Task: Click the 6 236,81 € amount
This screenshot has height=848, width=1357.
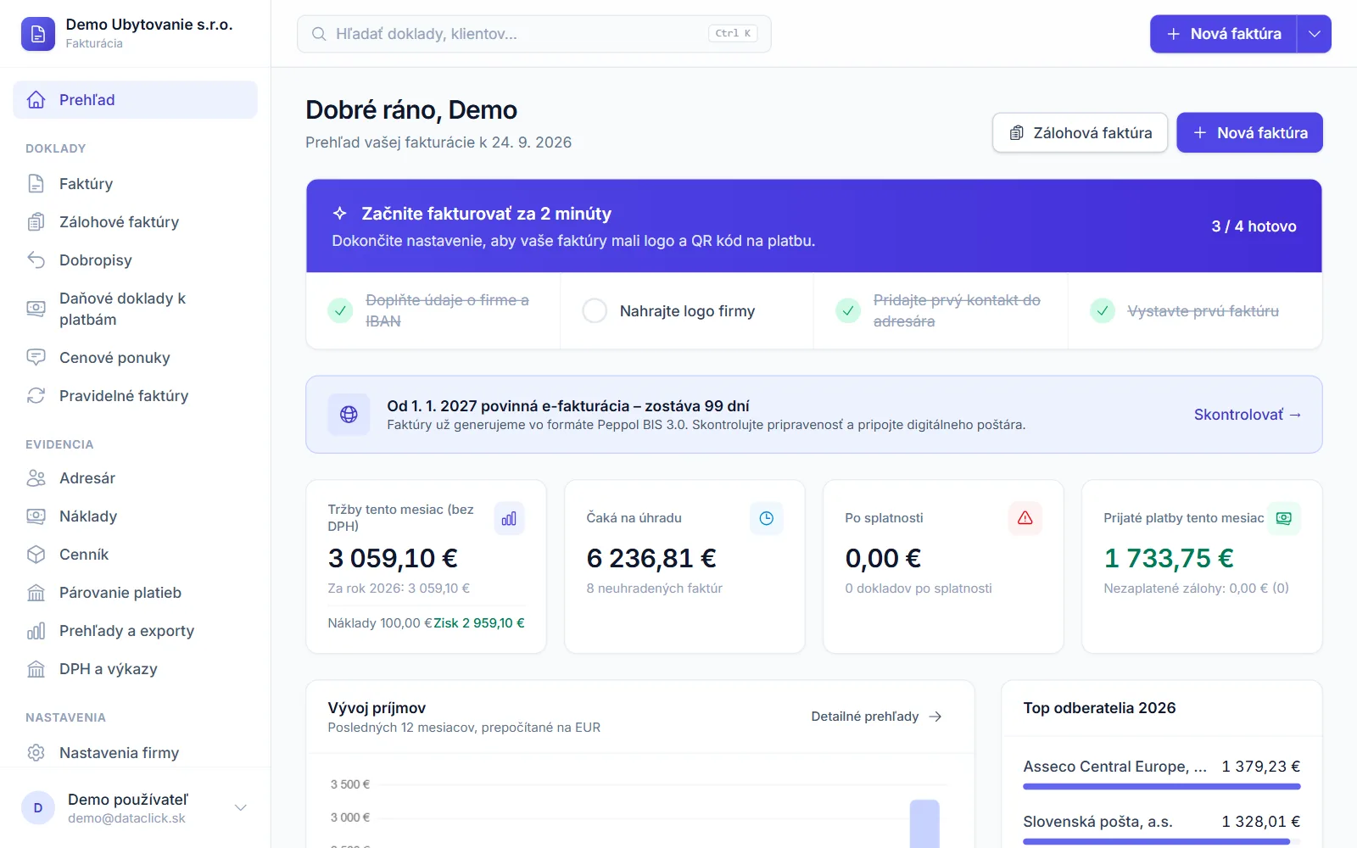Action: (651, 558)
